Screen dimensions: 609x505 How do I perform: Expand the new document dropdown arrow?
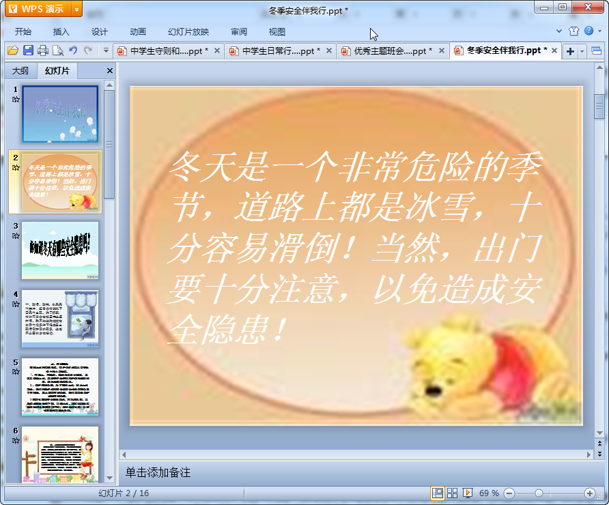pos(582,51)
